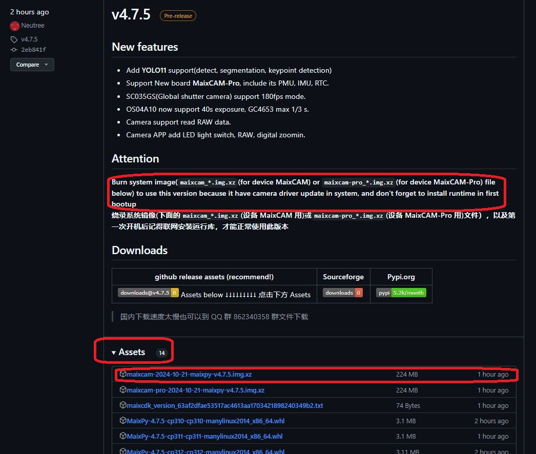Screen dimensions: 536x454
Task: Download maixcam-2024-10-21-maixpy-v4.7.5.img.xz
Action: 189,375
